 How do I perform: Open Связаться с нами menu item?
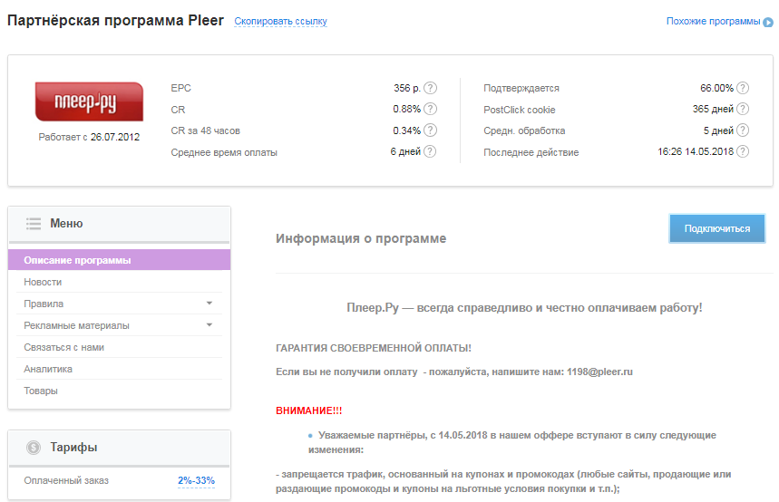point(119,347)
